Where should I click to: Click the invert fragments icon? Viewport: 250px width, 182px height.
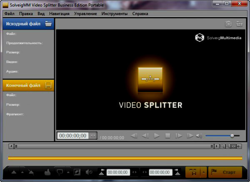77,172
